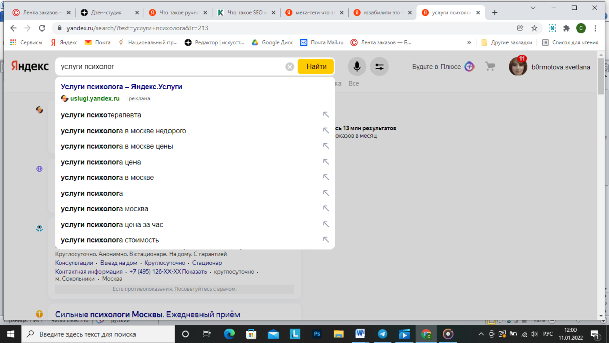
Task: Clear the search query with X icon
Action: (290, 67)
